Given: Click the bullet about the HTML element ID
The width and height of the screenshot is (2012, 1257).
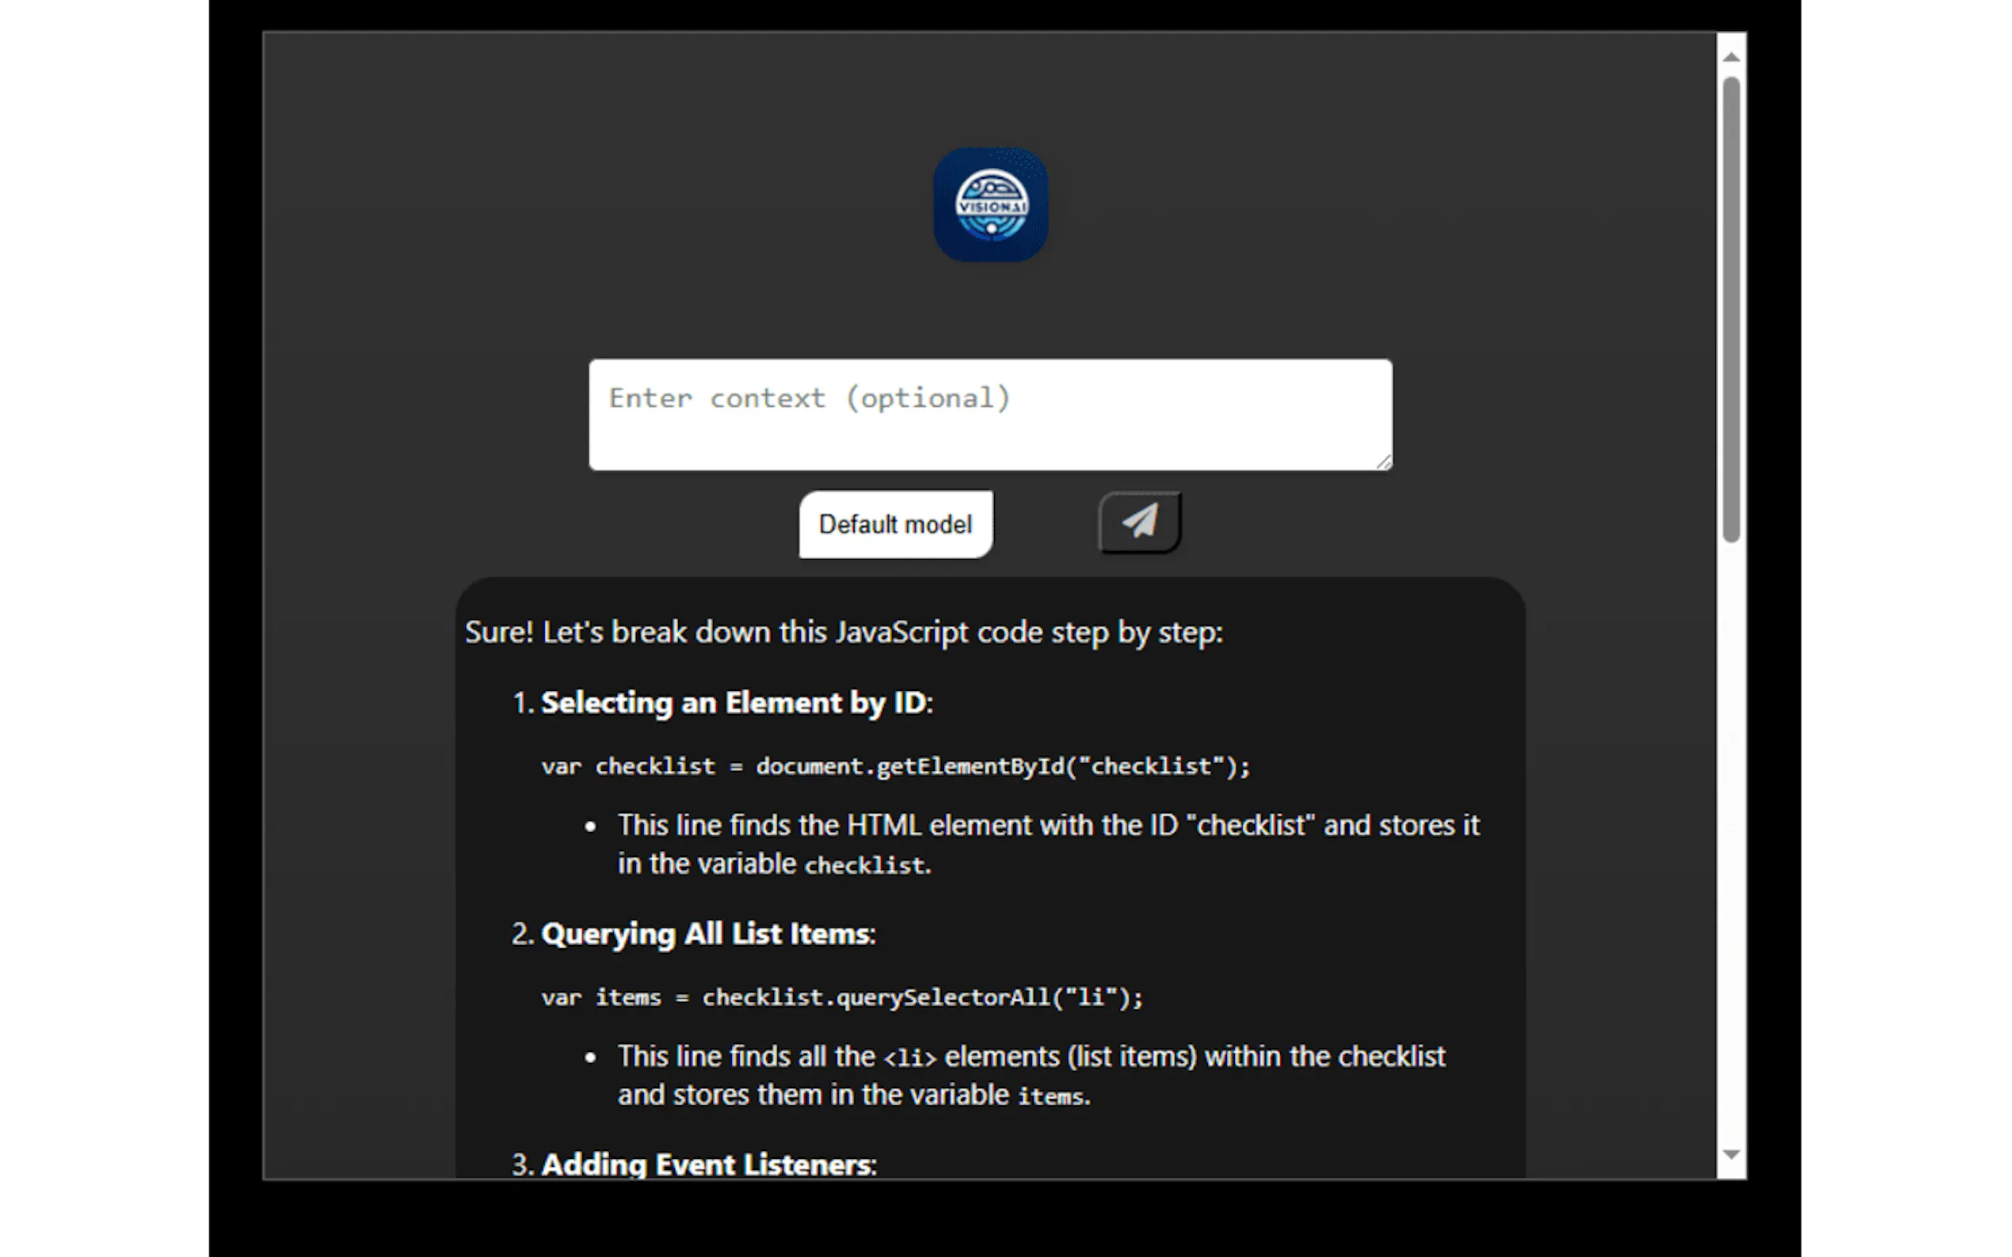Looking at the screenshot, I should pos(1047,826).
